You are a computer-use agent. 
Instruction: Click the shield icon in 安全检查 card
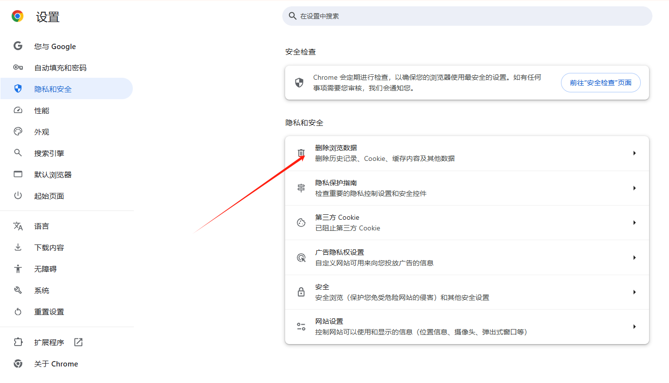(299, 83)
